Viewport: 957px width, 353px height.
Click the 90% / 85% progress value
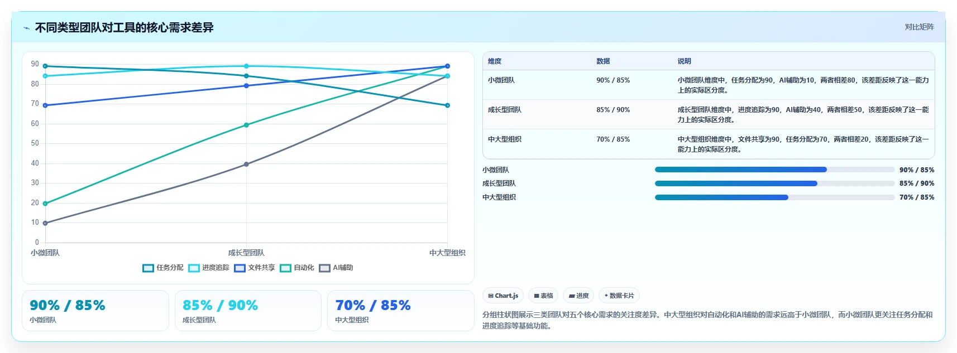click(917, 170)
